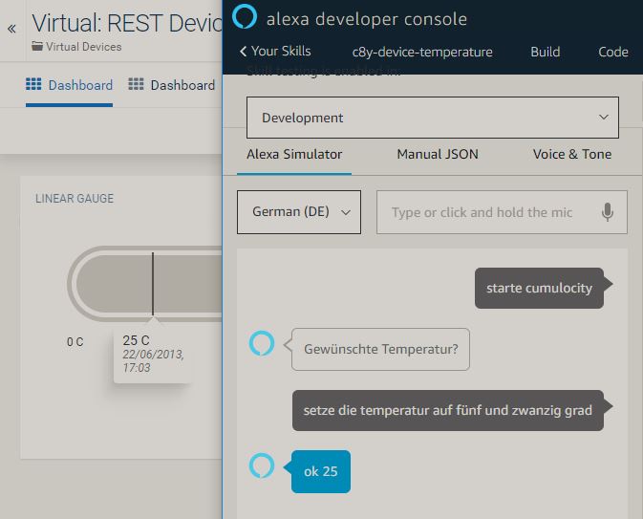The height and width of the screenshot is (519, 643).
Task: Switch to the Manual JSON tab
Action: (438, 154)
